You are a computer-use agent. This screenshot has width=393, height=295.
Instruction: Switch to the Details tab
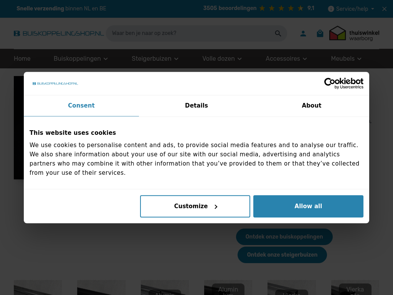pyautogui.click(x=196, y=106)
